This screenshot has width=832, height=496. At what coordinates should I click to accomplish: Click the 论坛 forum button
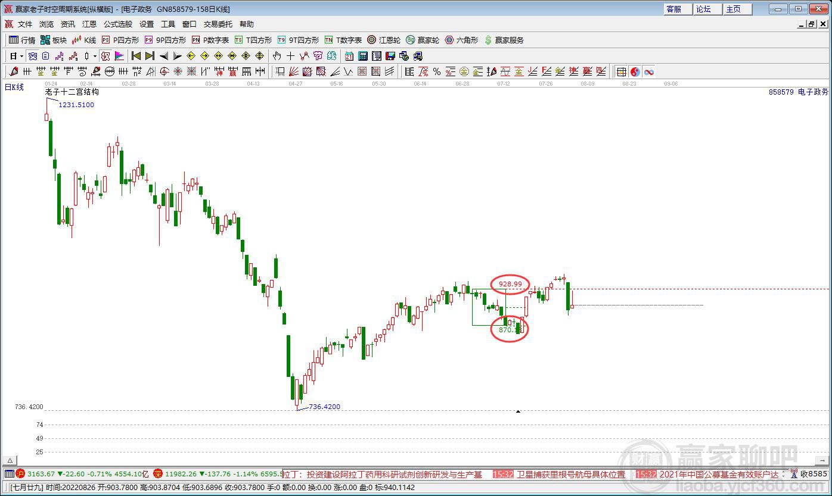coord(708,9)
